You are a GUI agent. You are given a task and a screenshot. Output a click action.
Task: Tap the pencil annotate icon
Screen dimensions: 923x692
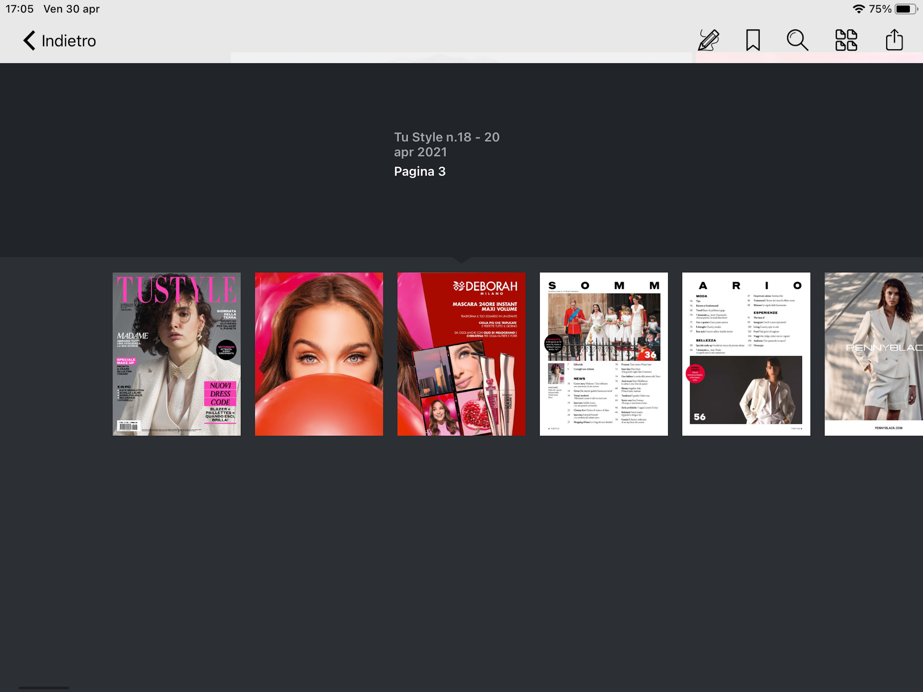[708, 40]
